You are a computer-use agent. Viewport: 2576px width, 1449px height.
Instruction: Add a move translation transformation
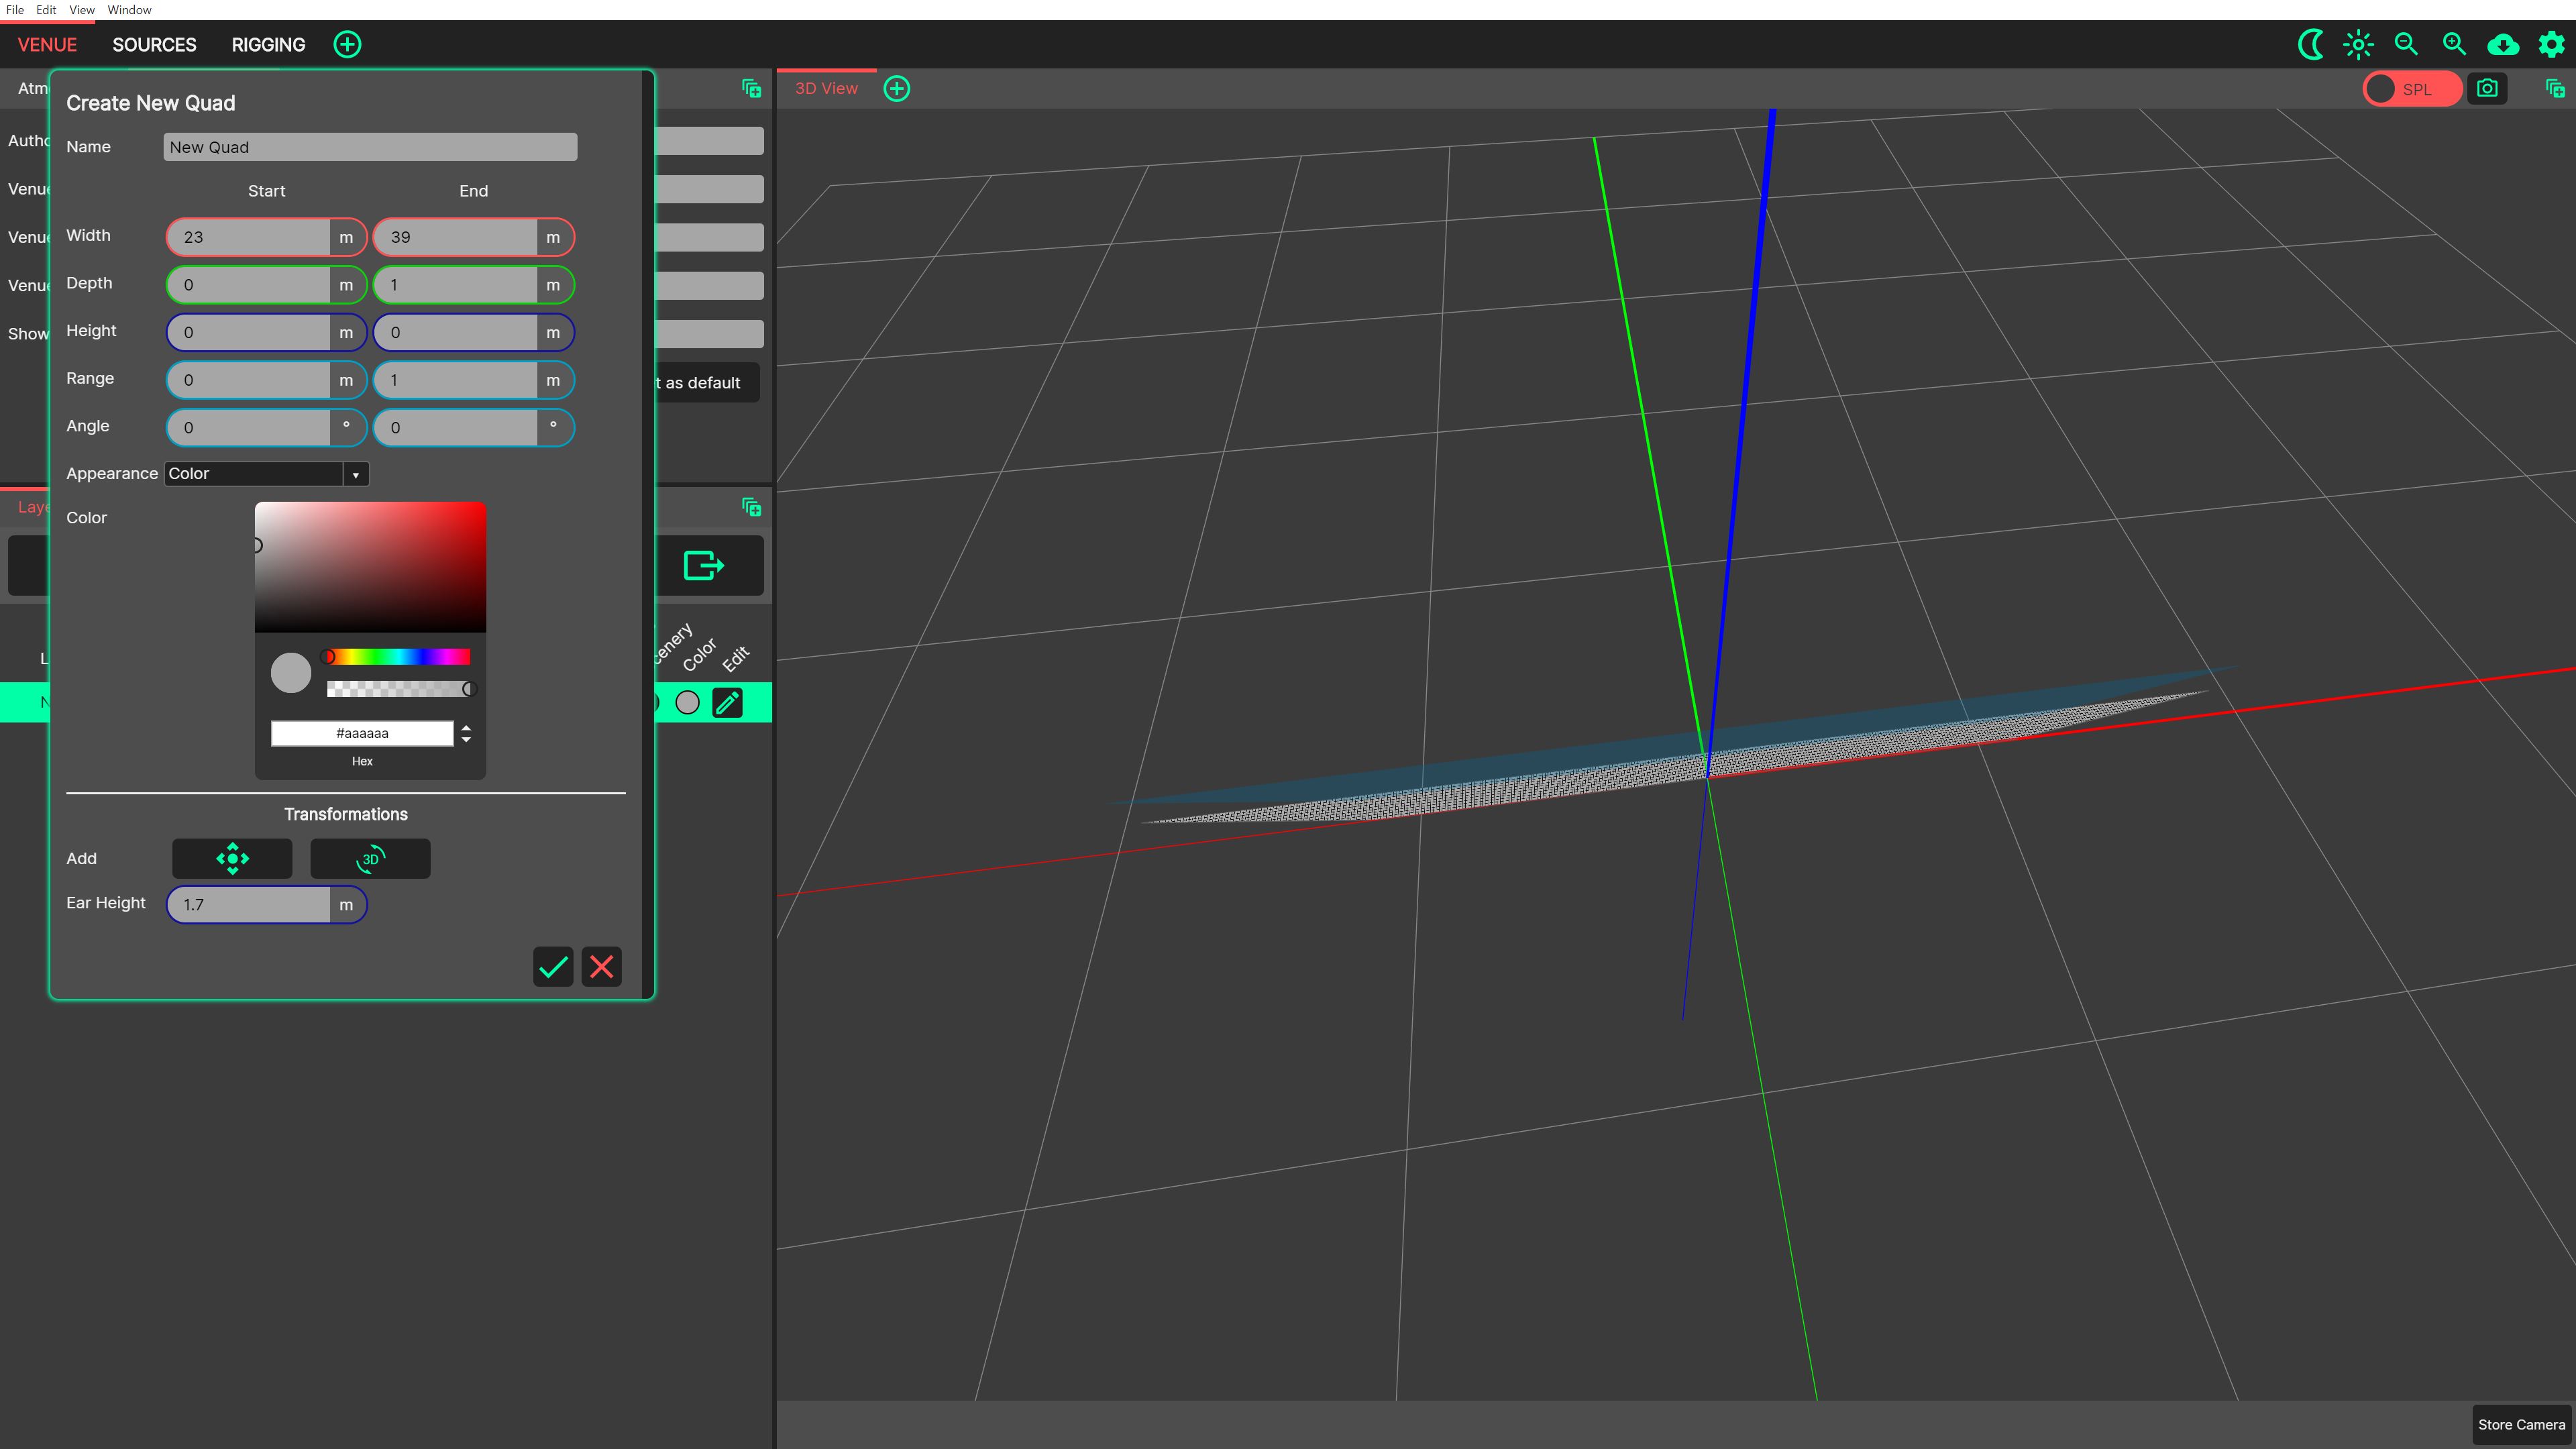click(x=232, y=858)
